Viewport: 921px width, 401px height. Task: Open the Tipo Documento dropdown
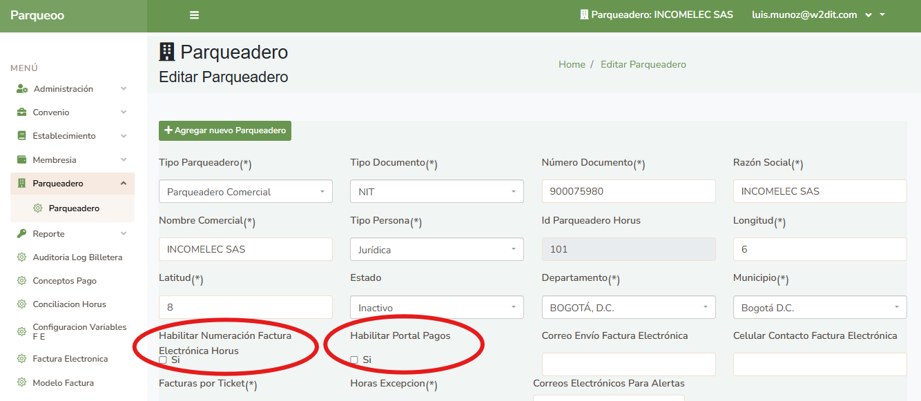(x=436, y=191)
